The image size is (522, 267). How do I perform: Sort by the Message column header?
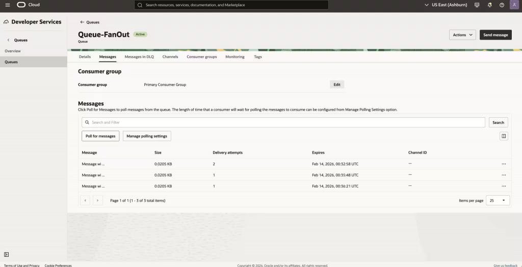coord(89,152)
